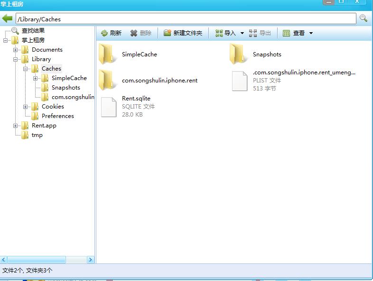The width and height of the screenshot is (373, 281).
Task: Click the green back arrow icon
Action: (7, 18)
